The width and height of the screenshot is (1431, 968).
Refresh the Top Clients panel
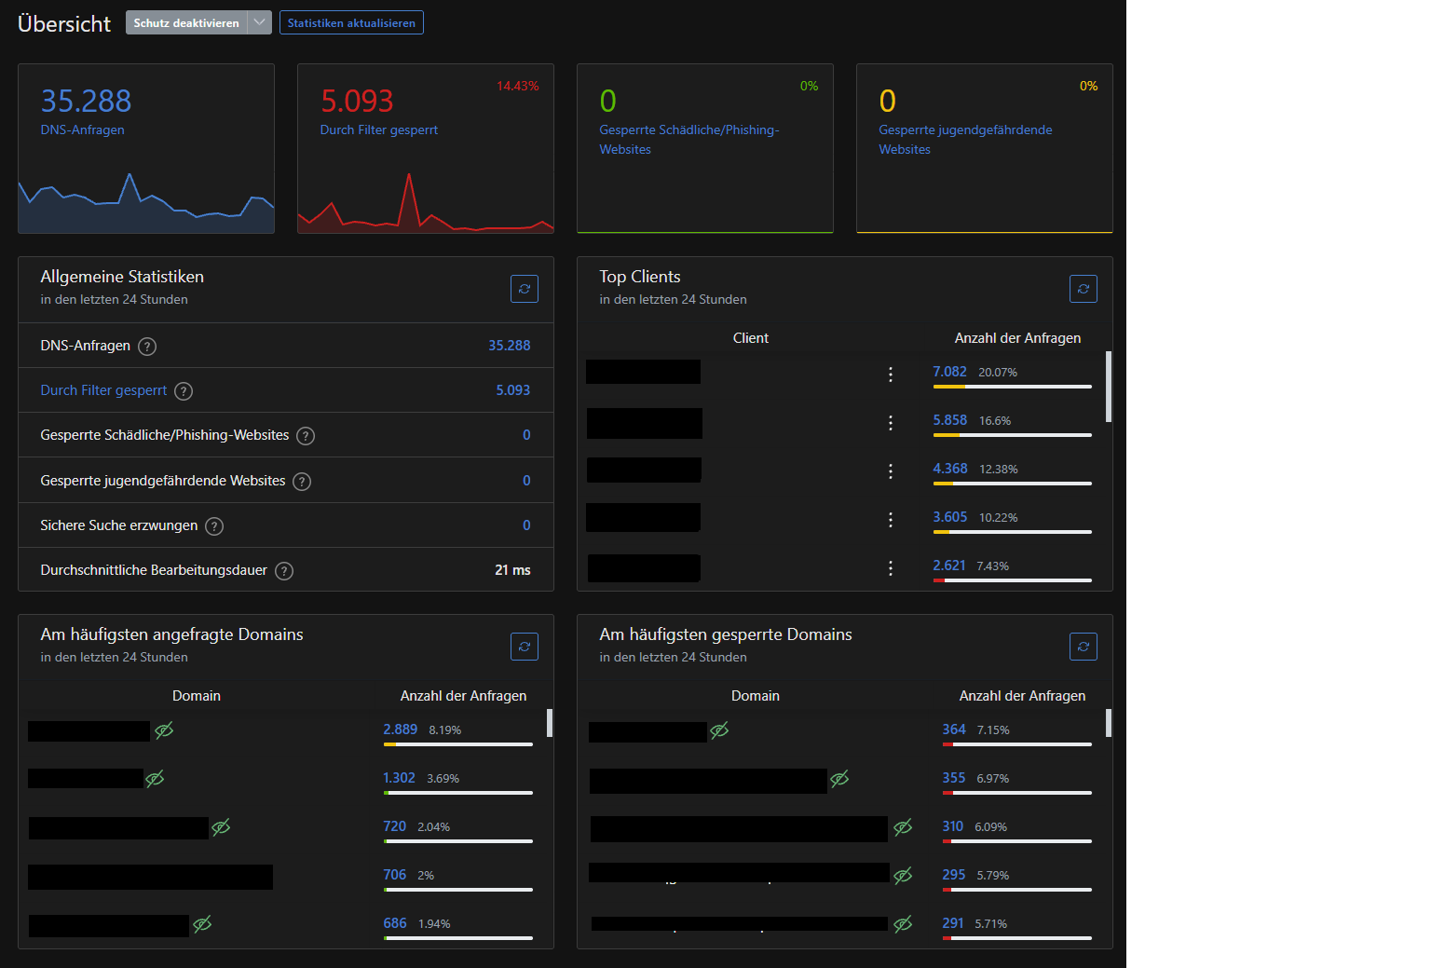[x=1083, y=289]
